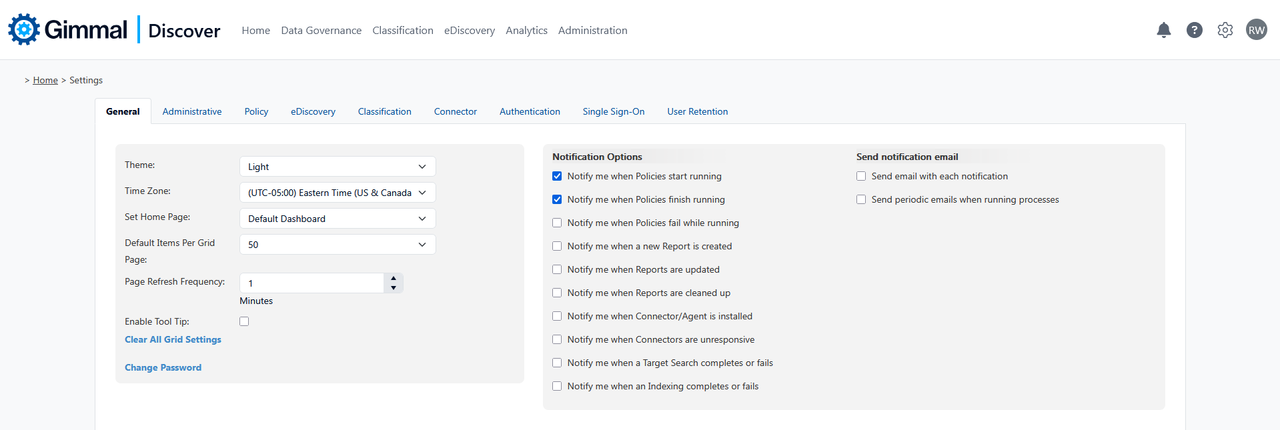Image resolution: width=1280 pixels, height=430 pixels.
Task: Click the Change Password link
Action: tap(163, 367)
